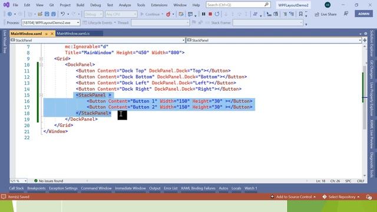Screen dimensions: 377x212
Task: Collapse the DockPanel element on line 10
Action: 41,65
